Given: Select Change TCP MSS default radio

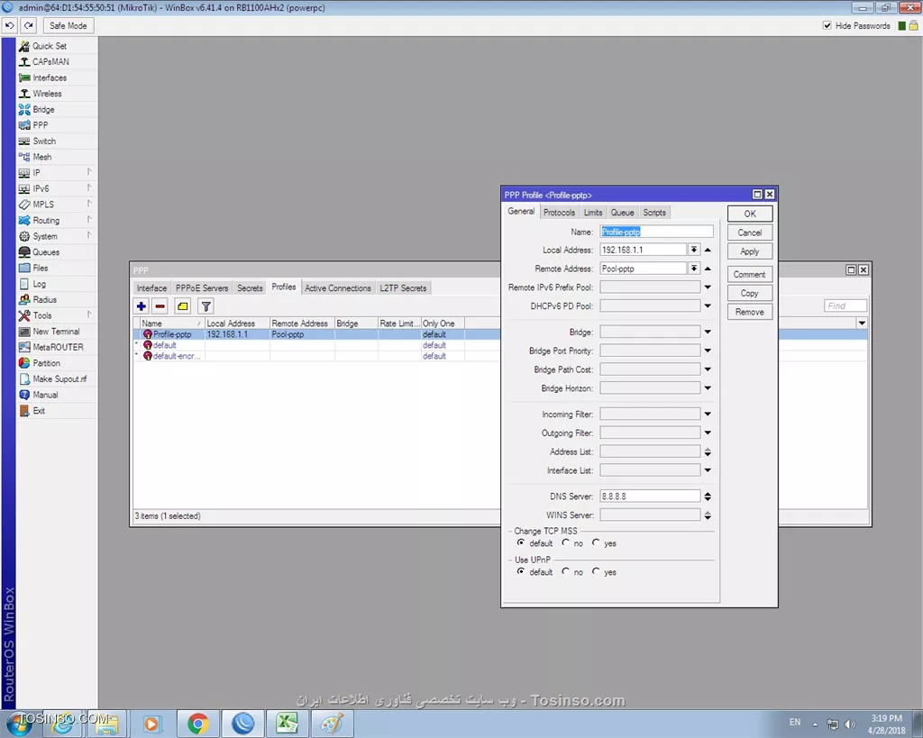Looking at the screenshot, I should pyautogui.click(x=520, y=542).
